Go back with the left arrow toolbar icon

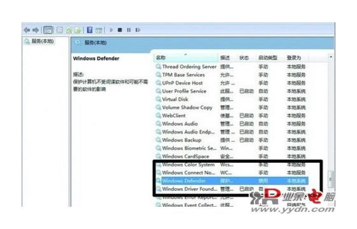[x=27, y=30]
